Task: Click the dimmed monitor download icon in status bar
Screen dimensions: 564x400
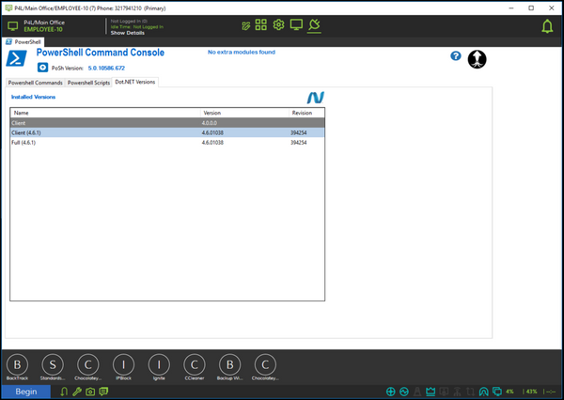Action: pos(444,392)
